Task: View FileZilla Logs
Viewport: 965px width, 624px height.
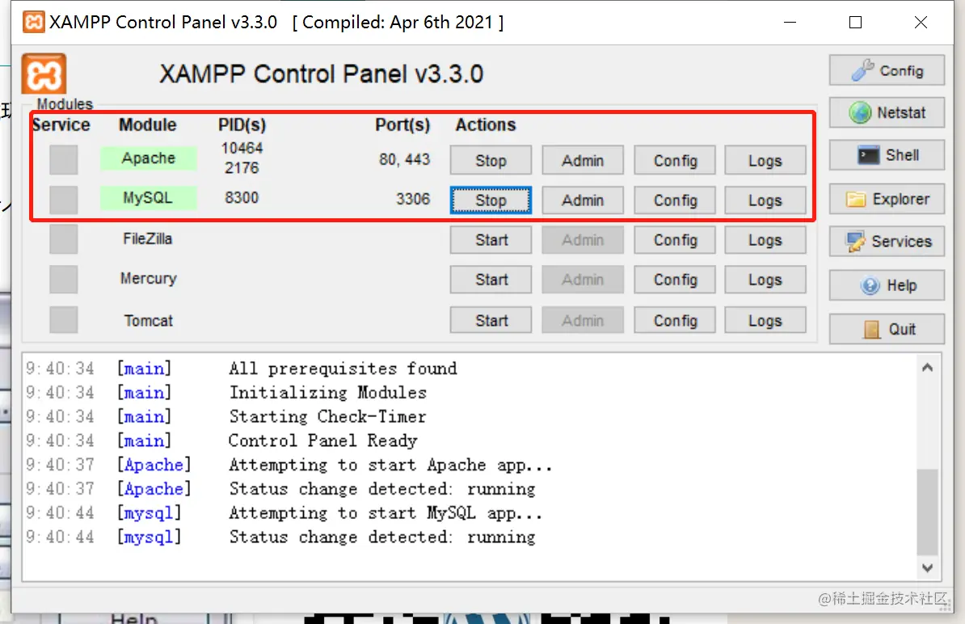Action: click(765, 239)
